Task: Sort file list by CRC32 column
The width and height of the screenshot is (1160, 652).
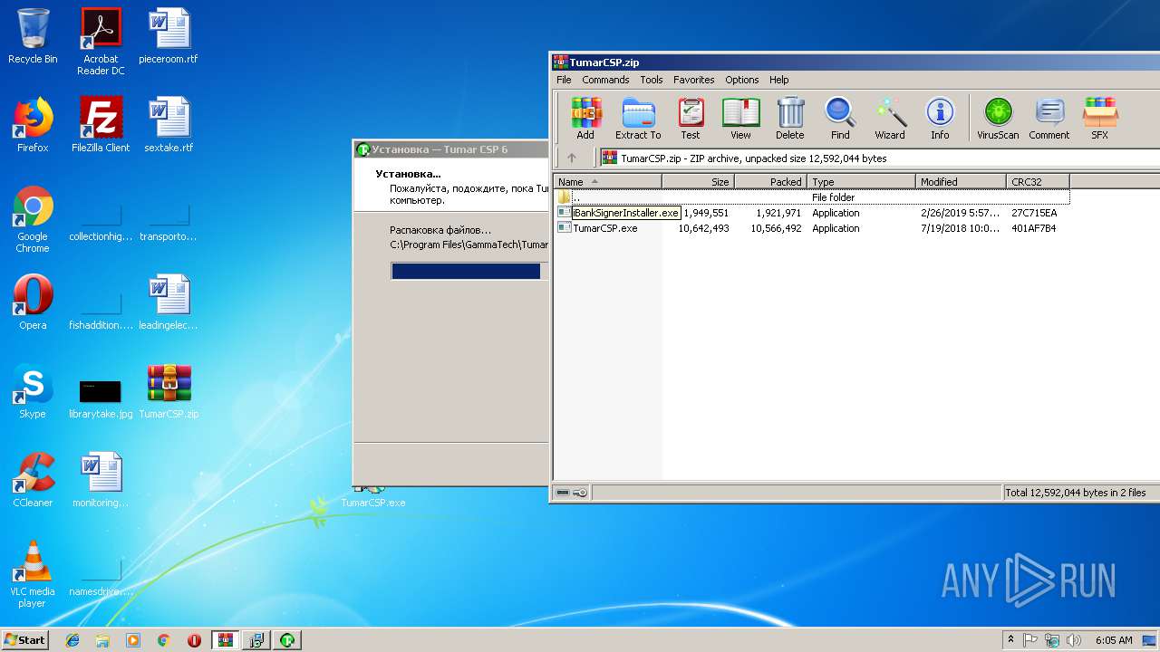Action: click(1038, 181)
